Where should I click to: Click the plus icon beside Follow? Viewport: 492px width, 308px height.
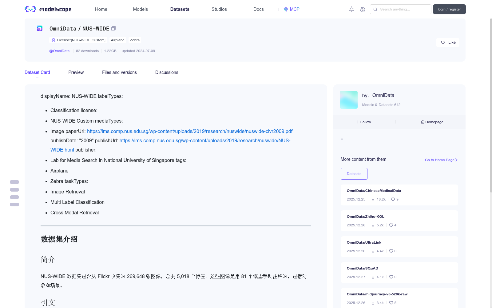(358, 122)
